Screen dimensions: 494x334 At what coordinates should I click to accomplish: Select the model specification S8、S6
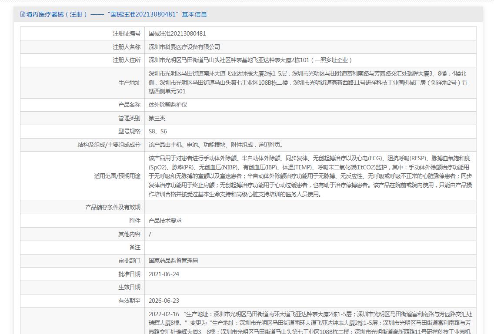(x=158, y=132)
